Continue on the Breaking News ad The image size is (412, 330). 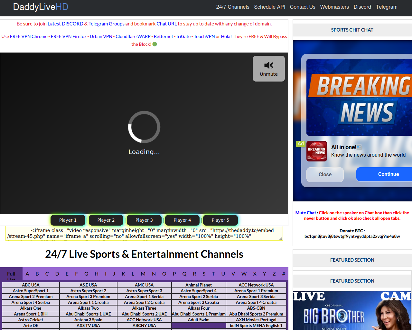tap(384, 174)
